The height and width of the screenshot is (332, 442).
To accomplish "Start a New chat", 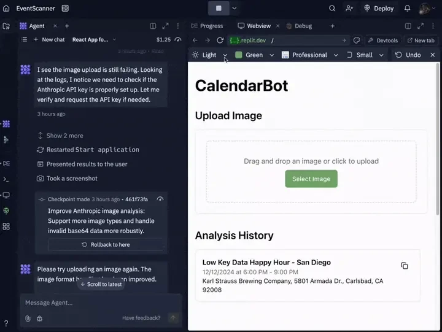I will pos(49,40).
